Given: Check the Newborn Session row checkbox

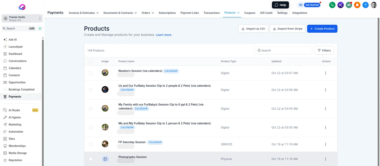Looking at the screenshot, I should (91, 73).
